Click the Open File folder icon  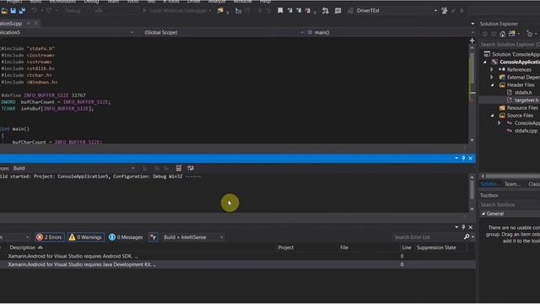coord(4,11)
